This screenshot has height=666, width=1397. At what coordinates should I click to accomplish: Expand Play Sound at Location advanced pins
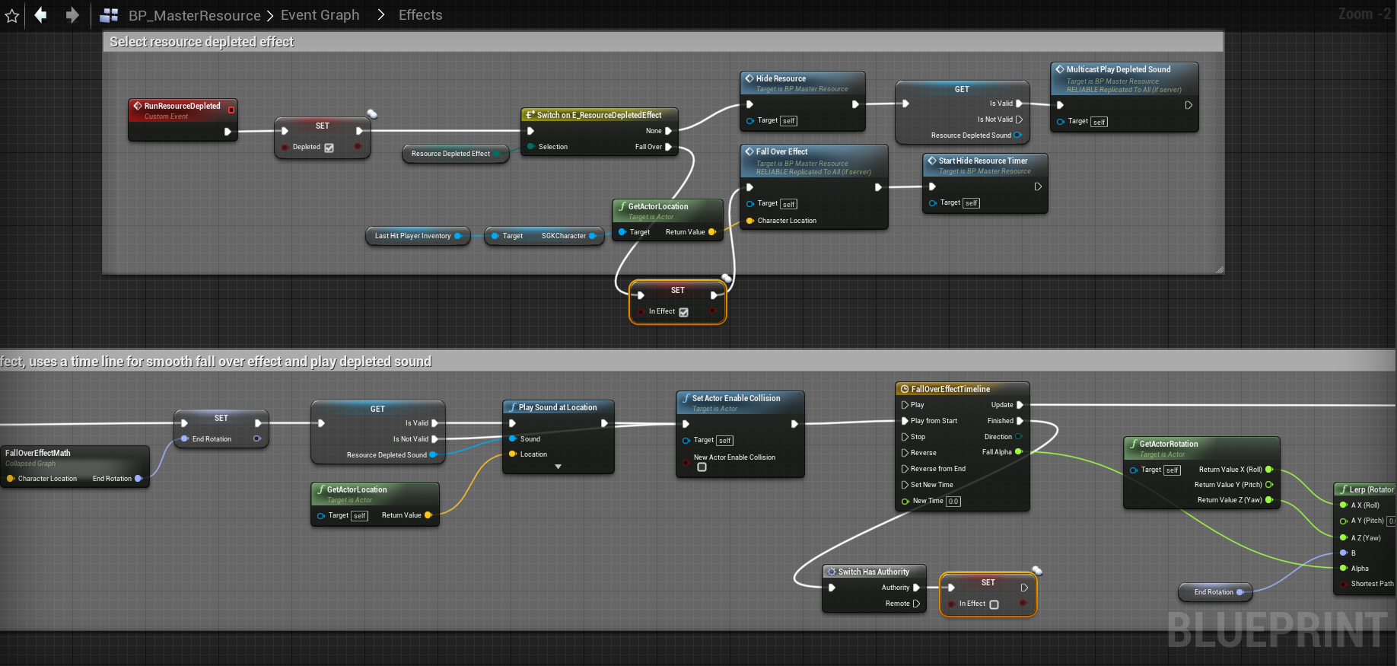pos(558,467)
